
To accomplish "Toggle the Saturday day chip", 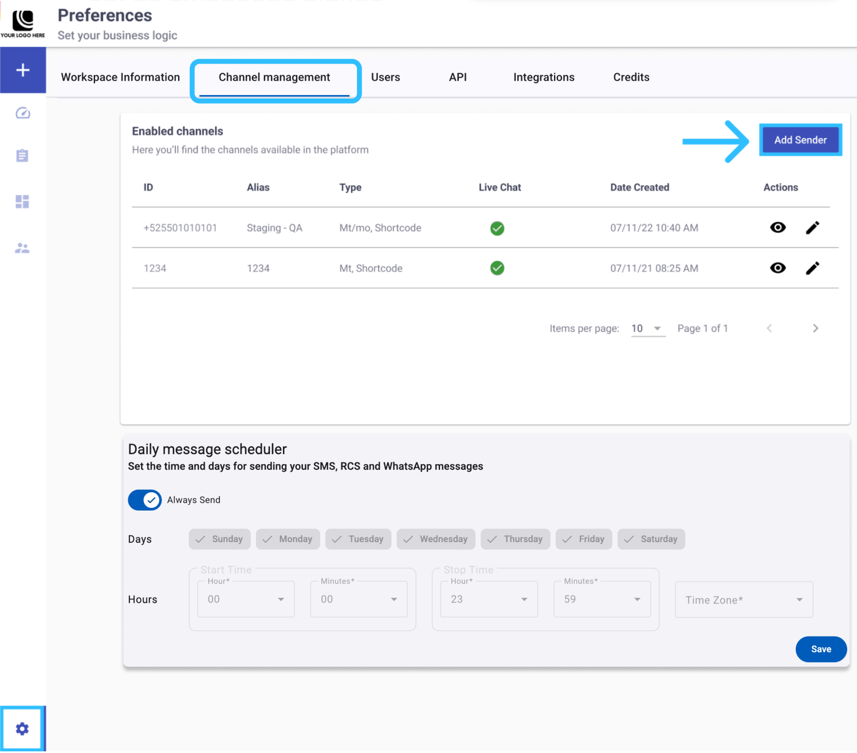I will 651,539.
